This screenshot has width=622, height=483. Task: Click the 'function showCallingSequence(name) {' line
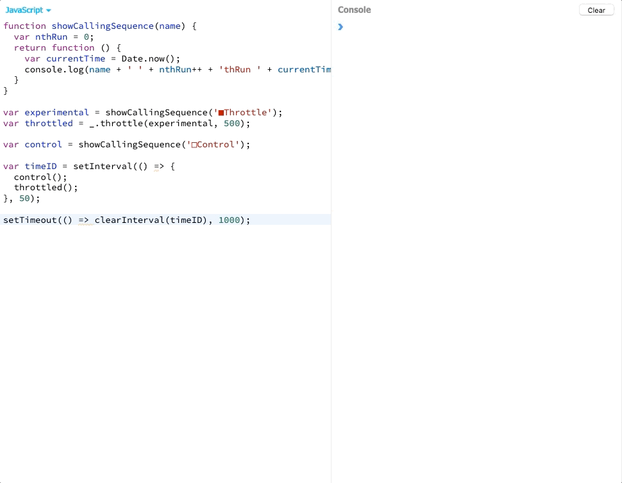[x=100, y=26]
